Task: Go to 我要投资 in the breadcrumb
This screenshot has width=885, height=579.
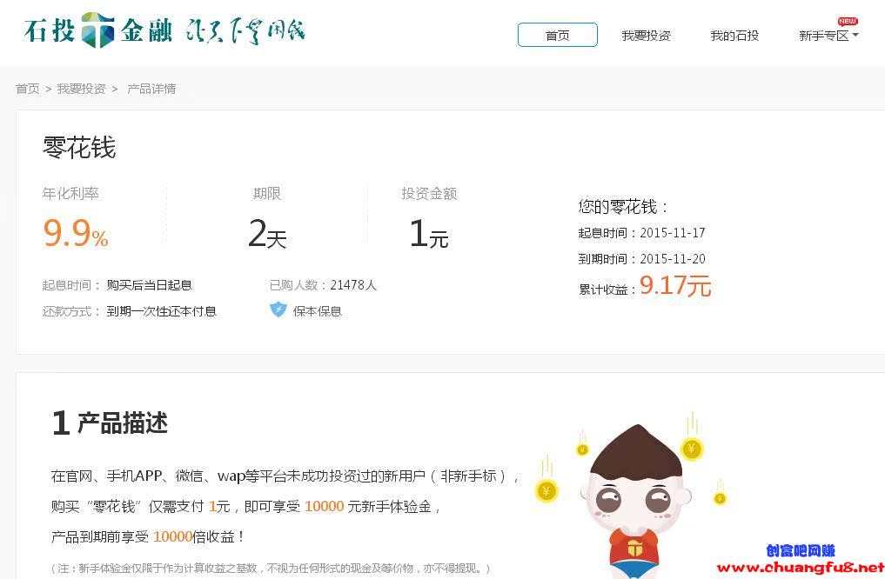Action: [x=81, y=89]
